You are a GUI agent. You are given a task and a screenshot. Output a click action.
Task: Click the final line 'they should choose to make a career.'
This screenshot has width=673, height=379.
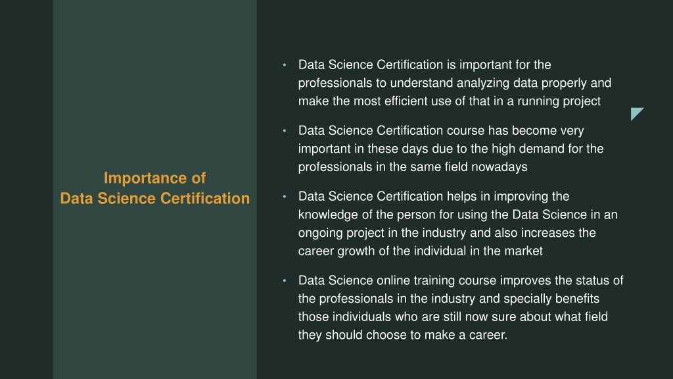(403, 335)
